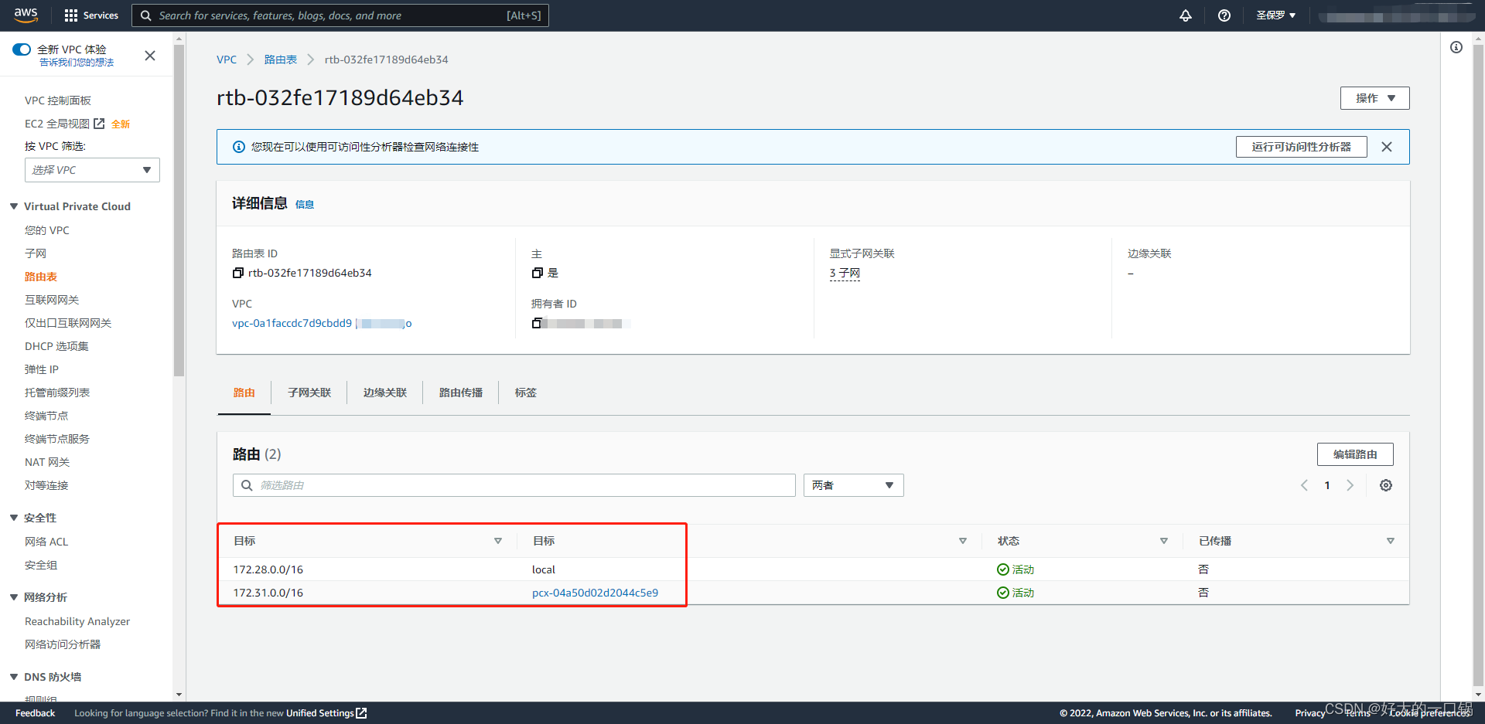Open the info panel icon at right
The height and width of the screenshot is (724, 1485).
tap(1456, 48)
